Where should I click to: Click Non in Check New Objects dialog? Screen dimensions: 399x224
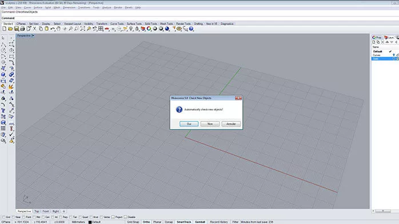point(210,124)
